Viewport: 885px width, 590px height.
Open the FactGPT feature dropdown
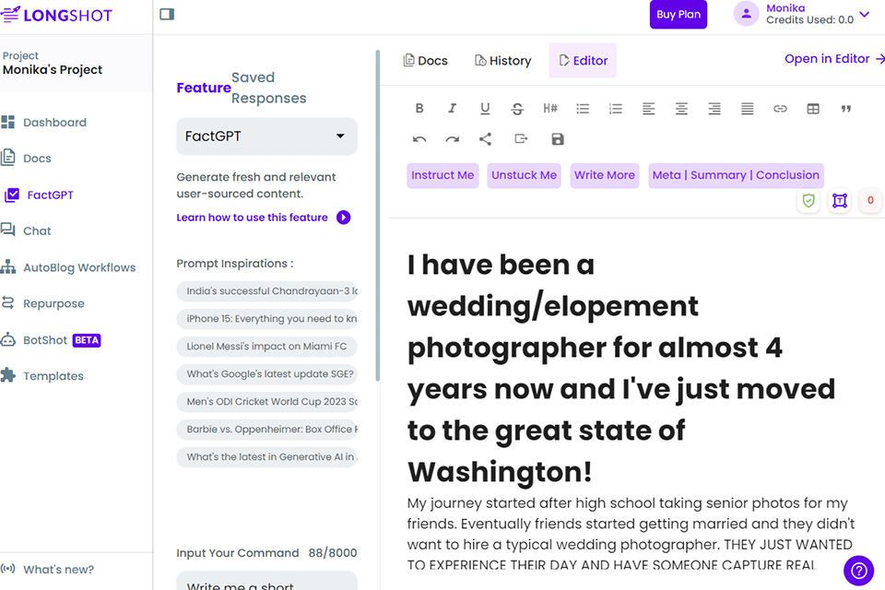[266, 136]
